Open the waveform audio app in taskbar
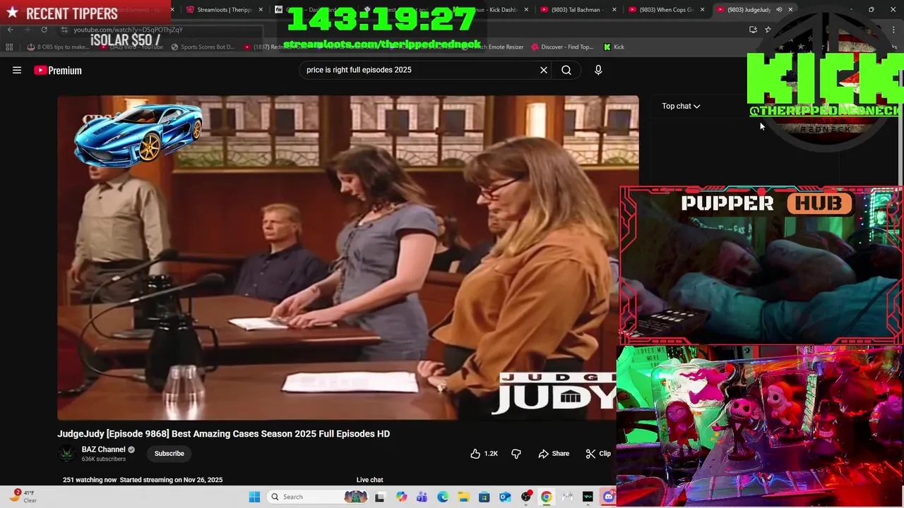The width and height of the screenshot is (904, 508). click(588, 497)
